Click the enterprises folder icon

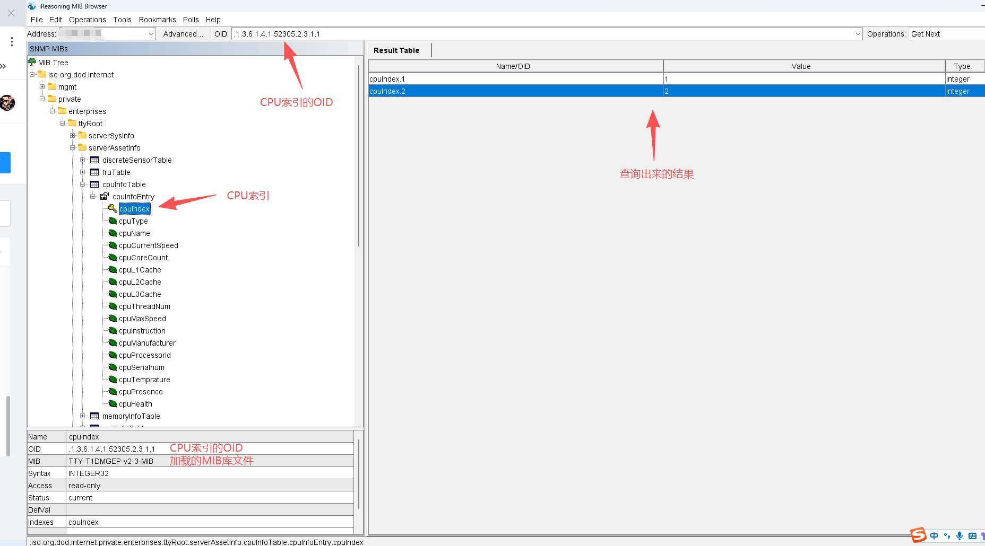point(62,111)
